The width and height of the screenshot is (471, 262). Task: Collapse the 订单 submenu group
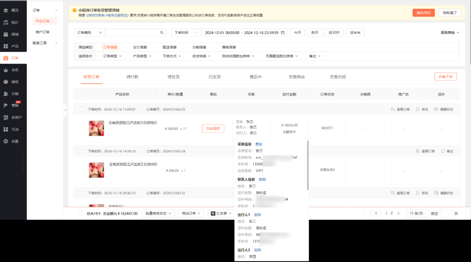(45, 11)
